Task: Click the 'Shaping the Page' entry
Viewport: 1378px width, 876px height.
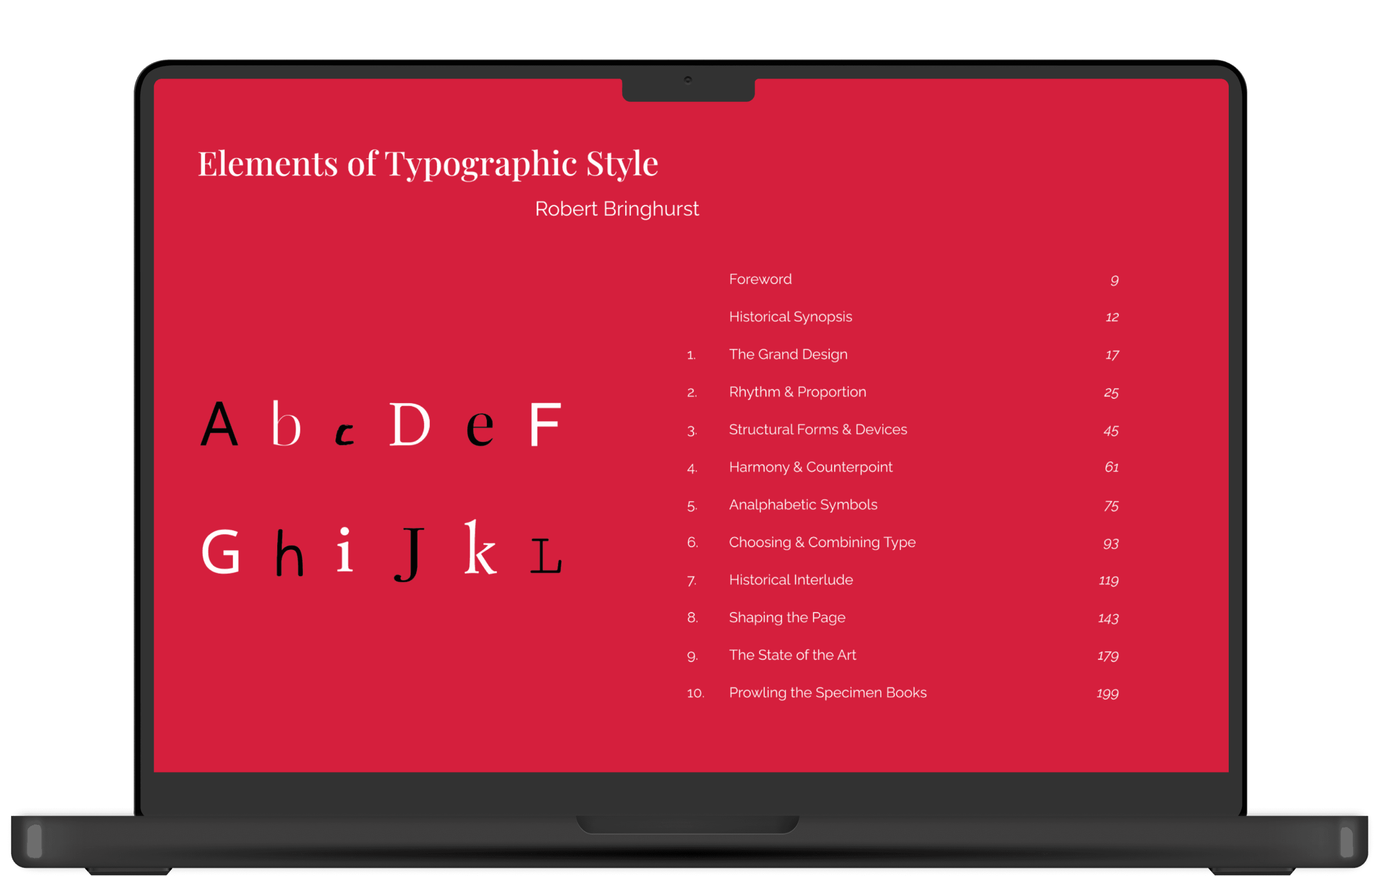Action: point(787,618)
